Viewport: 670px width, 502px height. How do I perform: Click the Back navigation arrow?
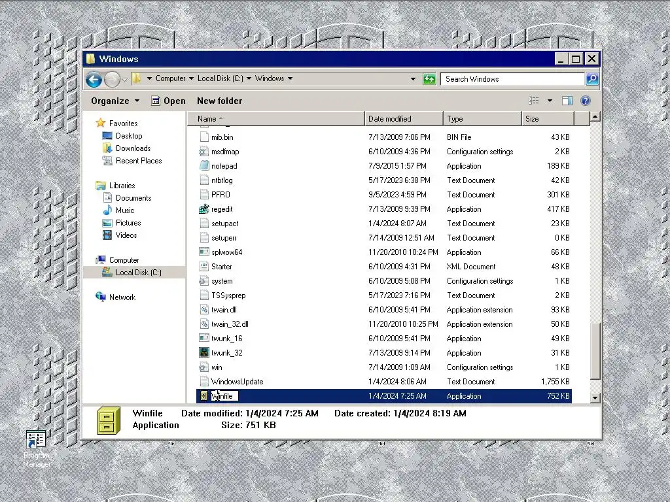(x=94, y=79)
